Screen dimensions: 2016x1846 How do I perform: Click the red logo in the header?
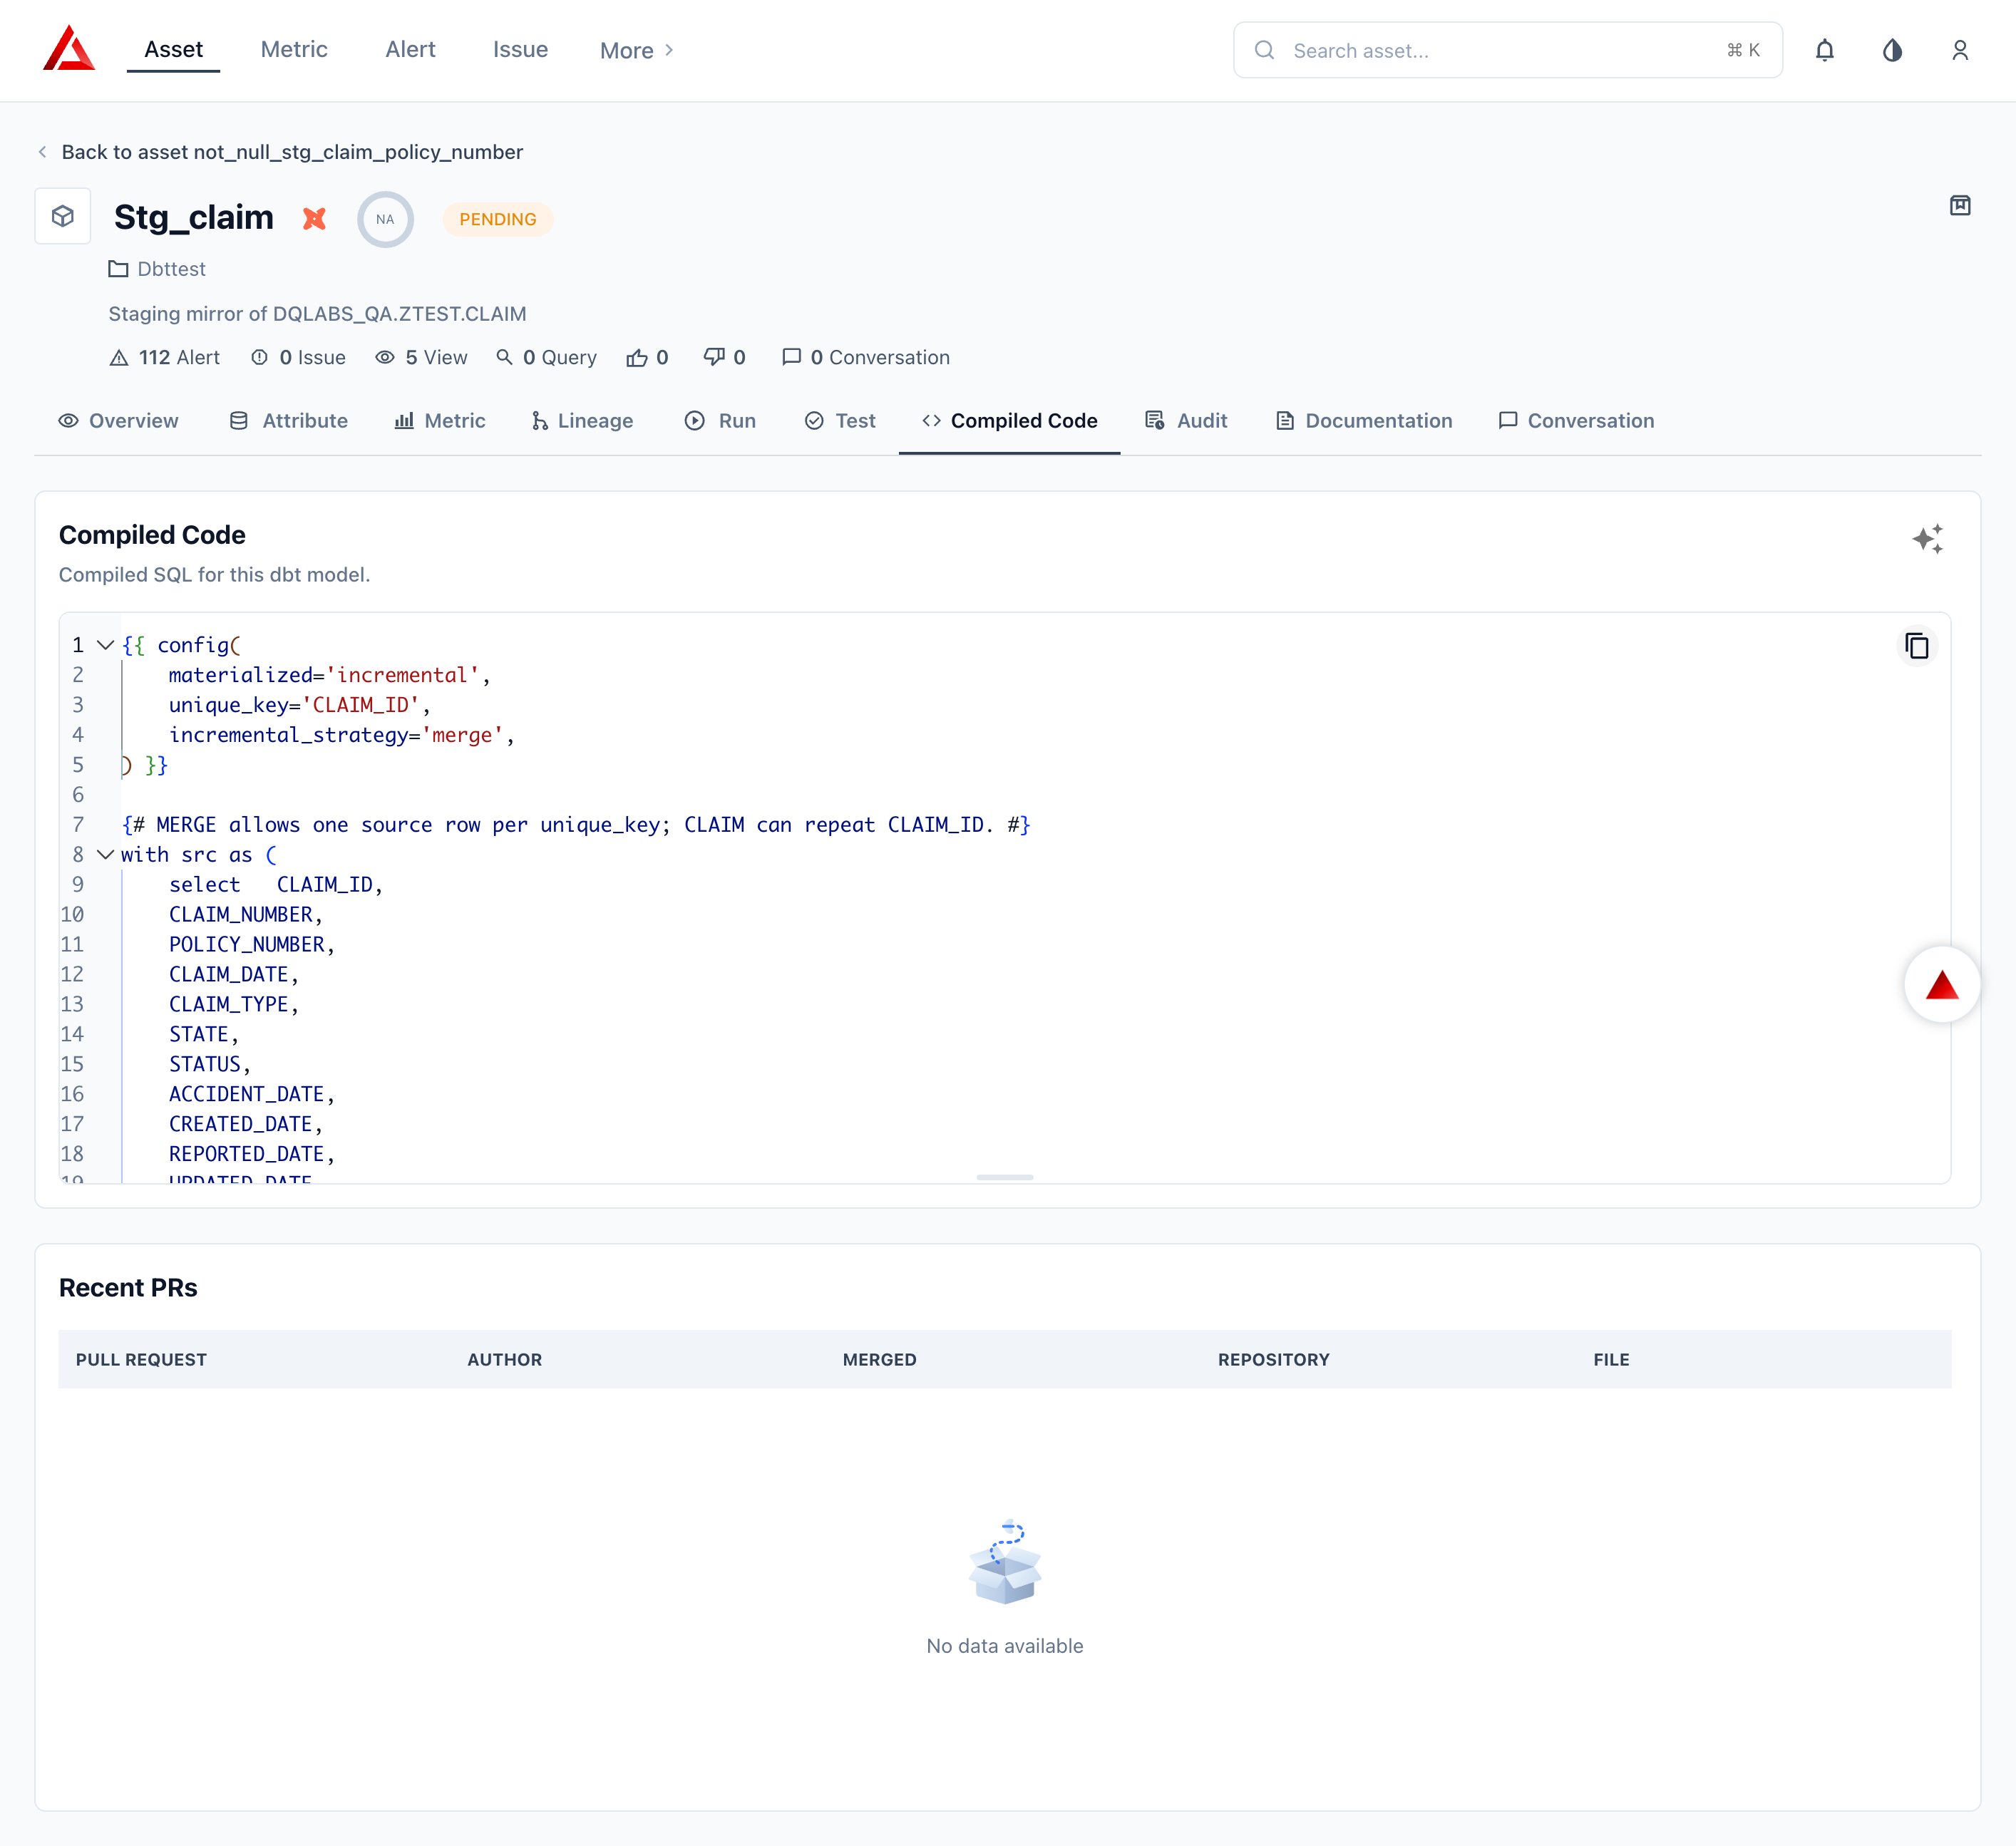tap(69, 49)
